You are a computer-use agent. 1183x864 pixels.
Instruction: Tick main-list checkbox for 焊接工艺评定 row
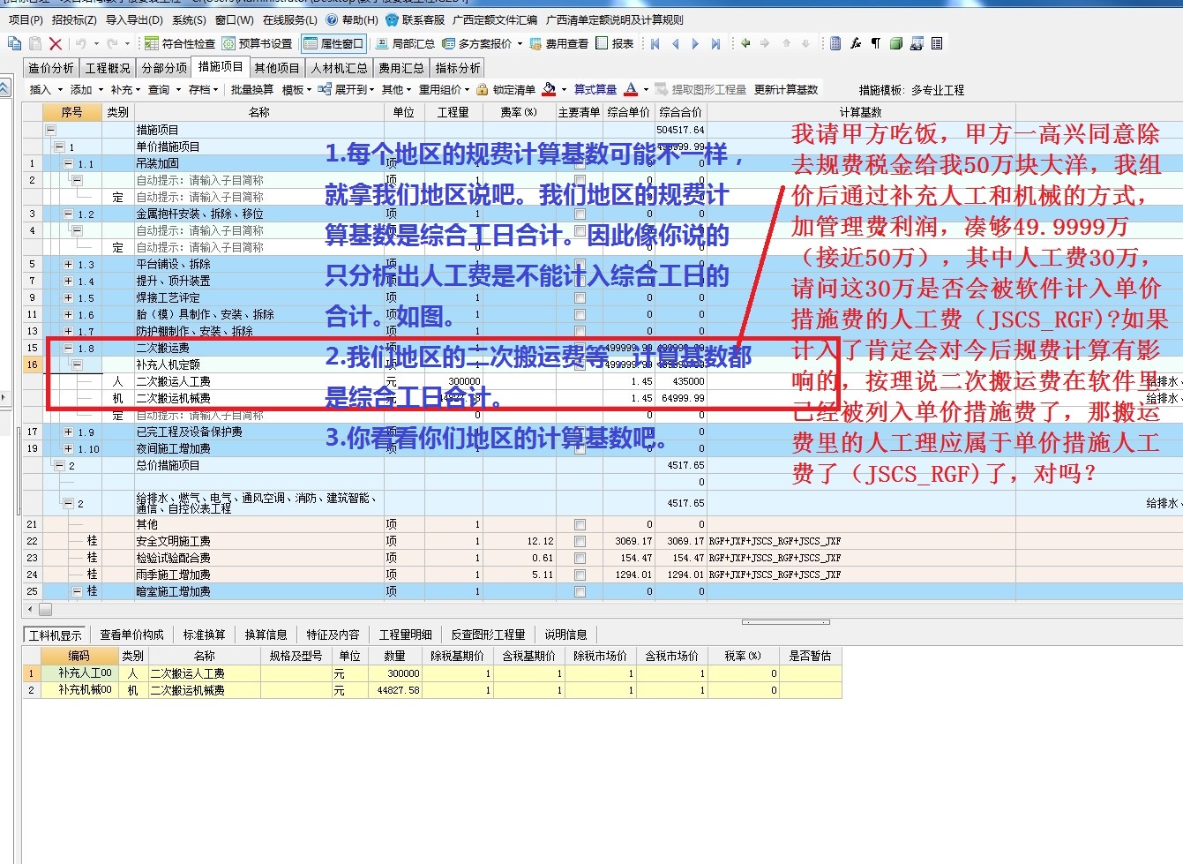point(580,297)
